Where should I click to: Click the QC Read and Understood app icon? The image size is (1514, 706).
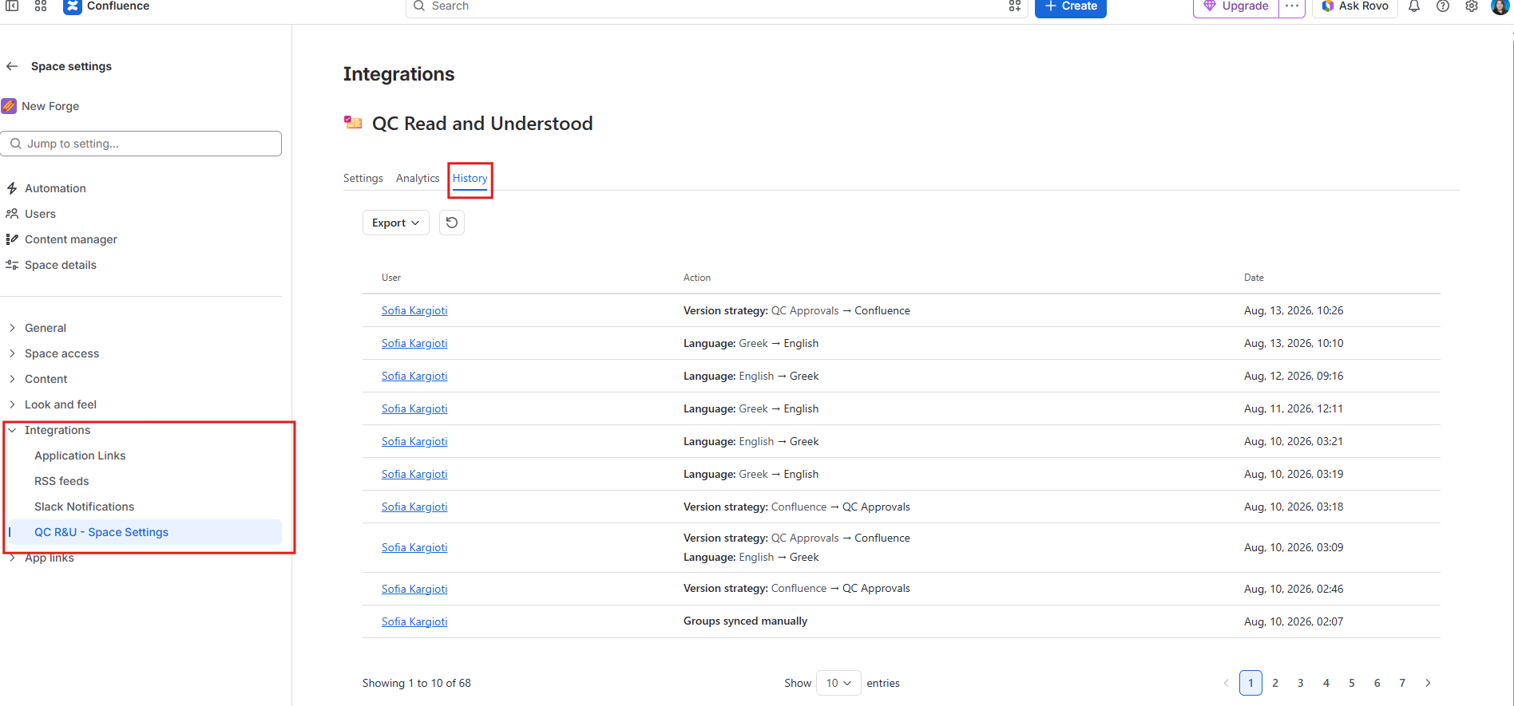[x=353, y=123]
